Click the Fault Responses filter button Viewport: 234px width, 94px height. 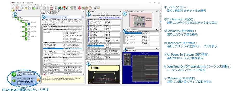point(77,22)
